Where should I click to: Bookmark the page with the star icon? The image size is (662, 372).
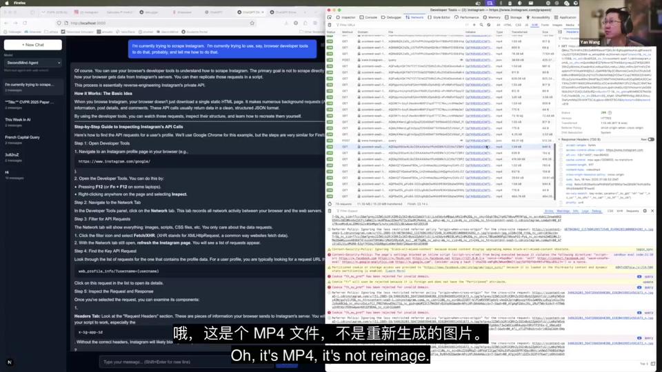pos(252,23)
